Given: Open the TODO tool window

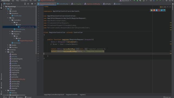Looking at the screenshot, I should [11, 97].
